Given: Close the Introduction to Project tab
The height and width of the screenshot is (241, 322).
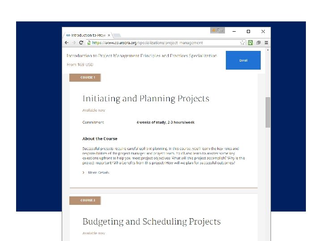Looking at the screenshot, I should [x=109, y=35].
